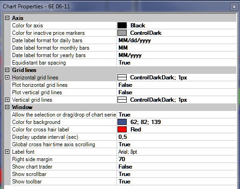
Task: Click the Axis category header text
Action: [x=18, y=18]
